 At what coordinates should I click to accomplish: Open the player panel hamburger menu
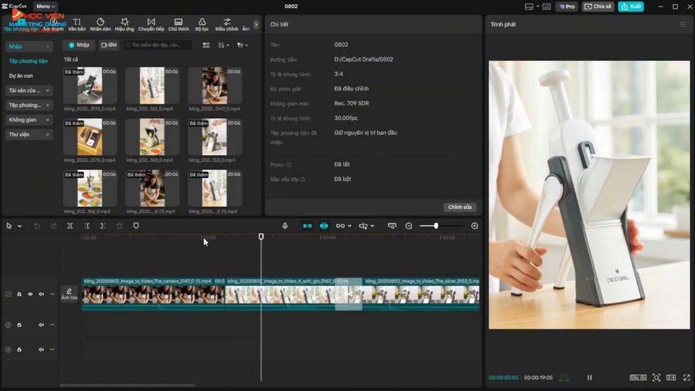(x=683, y=24)
